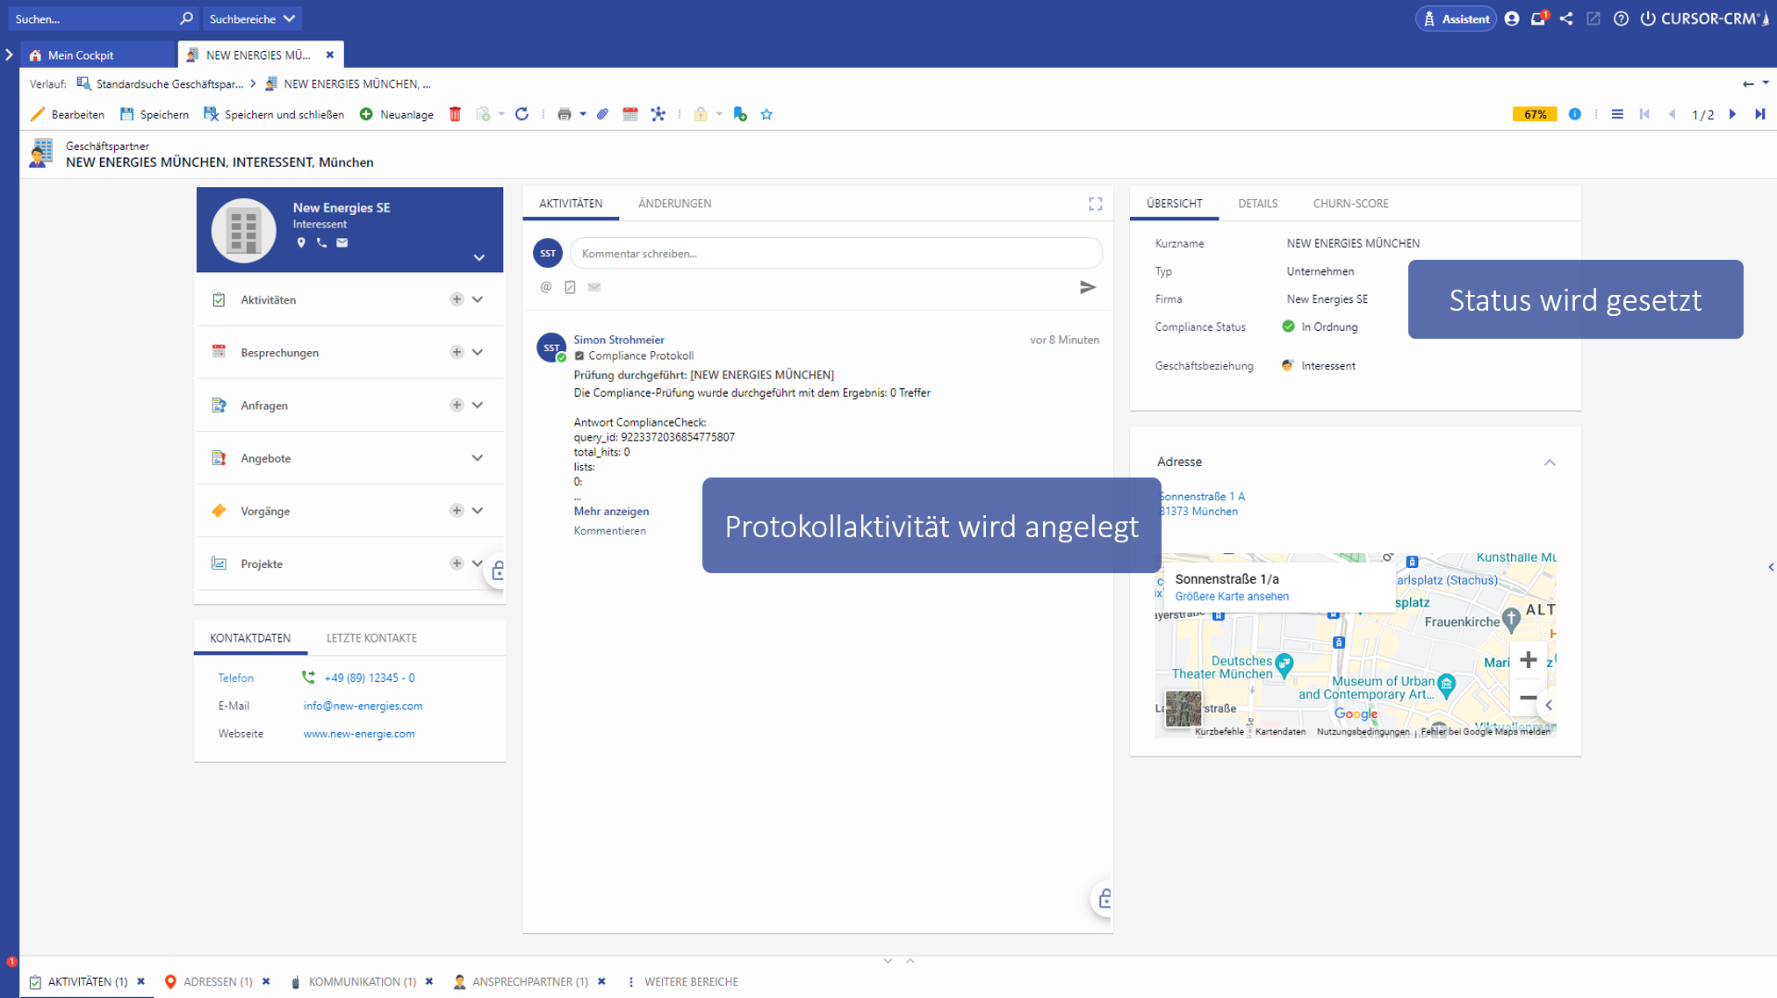Open the calendar icon in toolbar
Image resolution: width=1777 pixels, height=998 pixels.
coord(630,114)
